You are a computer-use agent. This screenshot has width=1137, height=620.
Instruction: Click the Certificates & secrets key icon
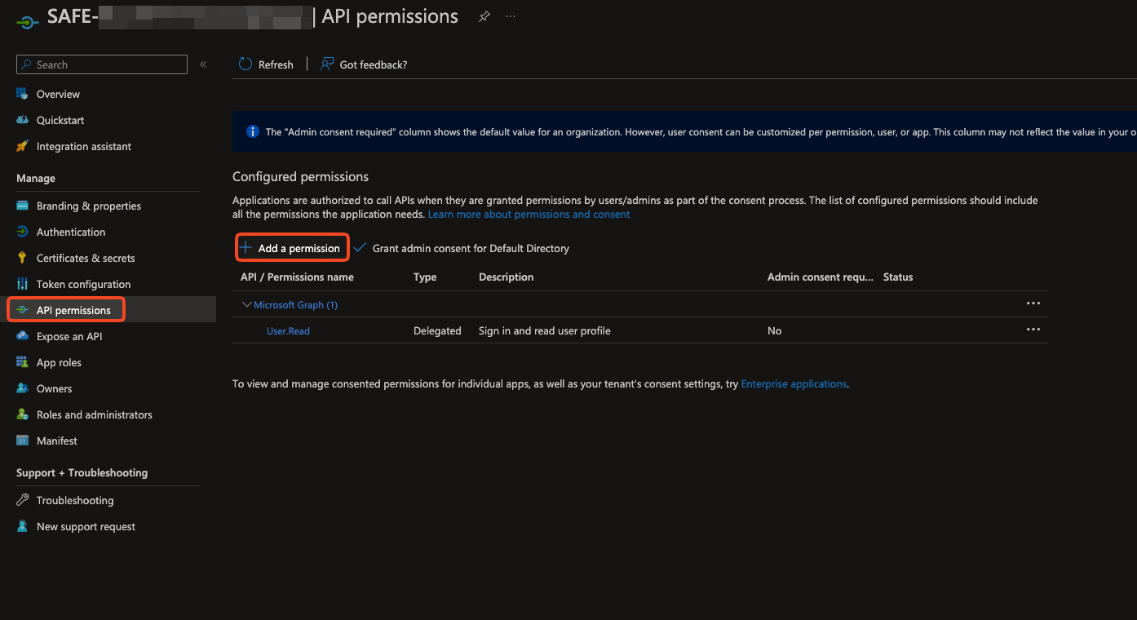coord(22,258)
